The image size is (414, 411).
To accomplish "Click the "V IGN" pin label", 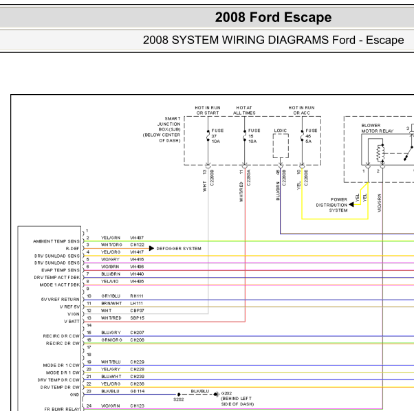I will 74,314.
